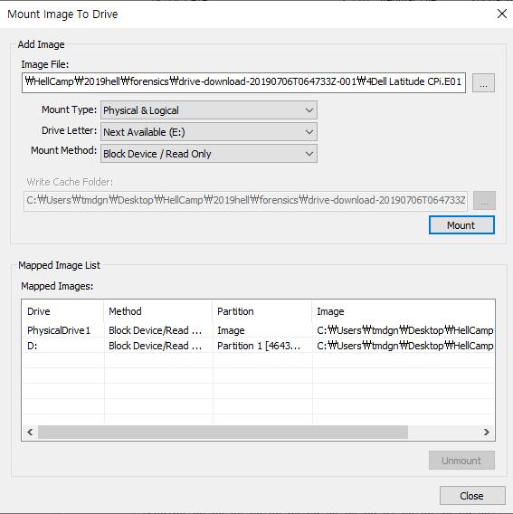Click the Partition 1 [4643... cell
Image resolution: width=513 pixels, height=514 pixels.
(x=262, y=346)
